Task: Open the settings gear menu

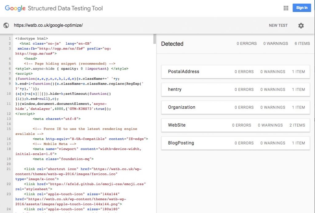Action: click(301, 26)
